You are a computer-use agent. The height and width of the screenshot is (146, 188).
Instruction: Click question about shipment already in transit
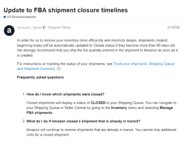[83, 121]
